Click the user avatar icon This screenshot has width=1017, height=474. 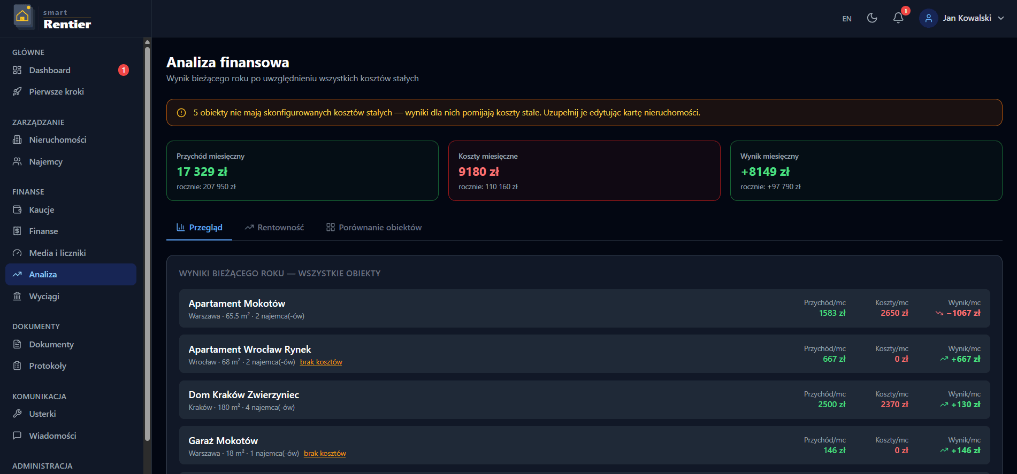928,18
